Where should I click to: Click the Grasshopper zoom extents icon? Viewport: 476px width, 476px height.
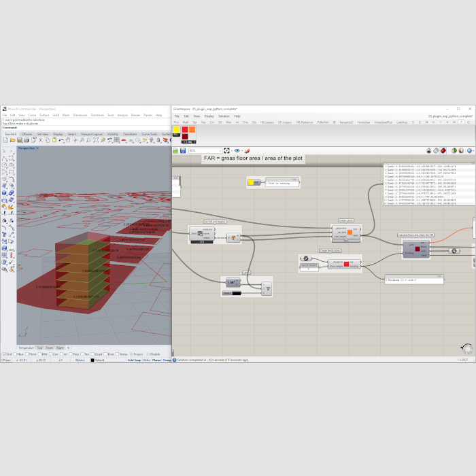(226, 150)
